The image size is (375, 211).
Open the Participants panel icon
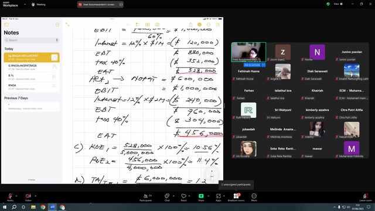click(146, 196)
